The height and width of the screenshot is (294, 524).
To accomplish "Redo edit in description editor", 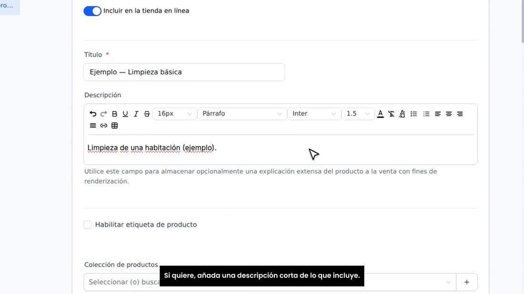I will [103, 114].
